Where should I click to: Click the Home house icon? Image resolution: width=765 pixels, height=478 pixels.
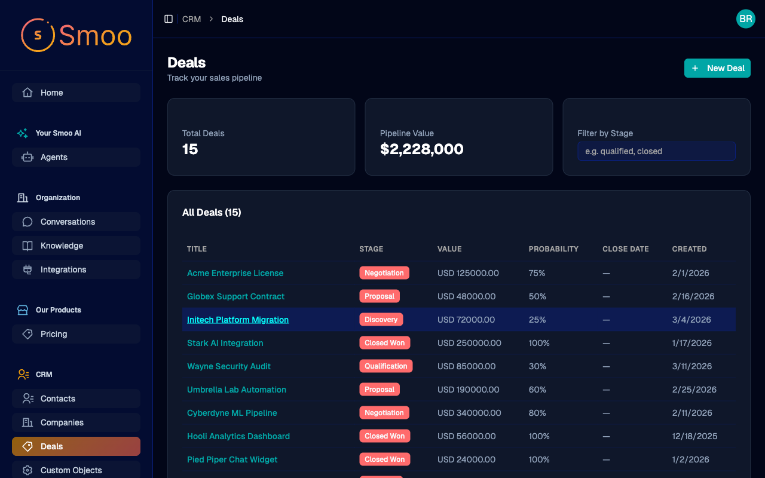pos(27,93)
